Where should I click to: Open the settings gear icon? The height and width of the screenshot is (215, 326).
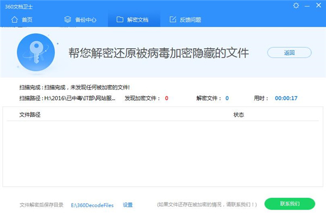pos(296,5)
